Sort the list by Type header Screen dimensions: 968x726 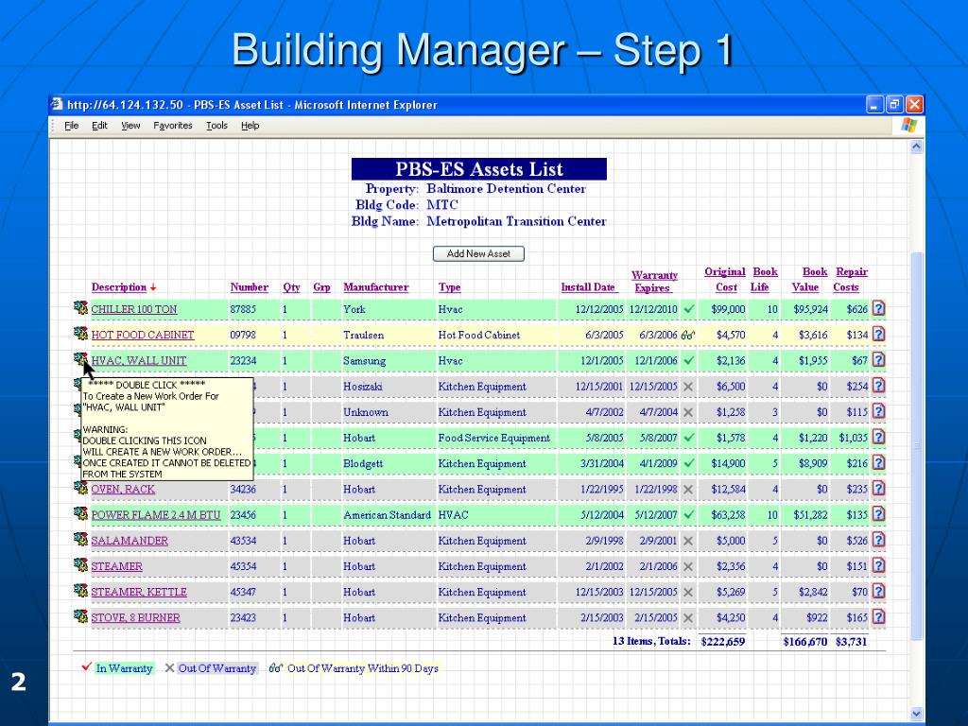[449, 287]
